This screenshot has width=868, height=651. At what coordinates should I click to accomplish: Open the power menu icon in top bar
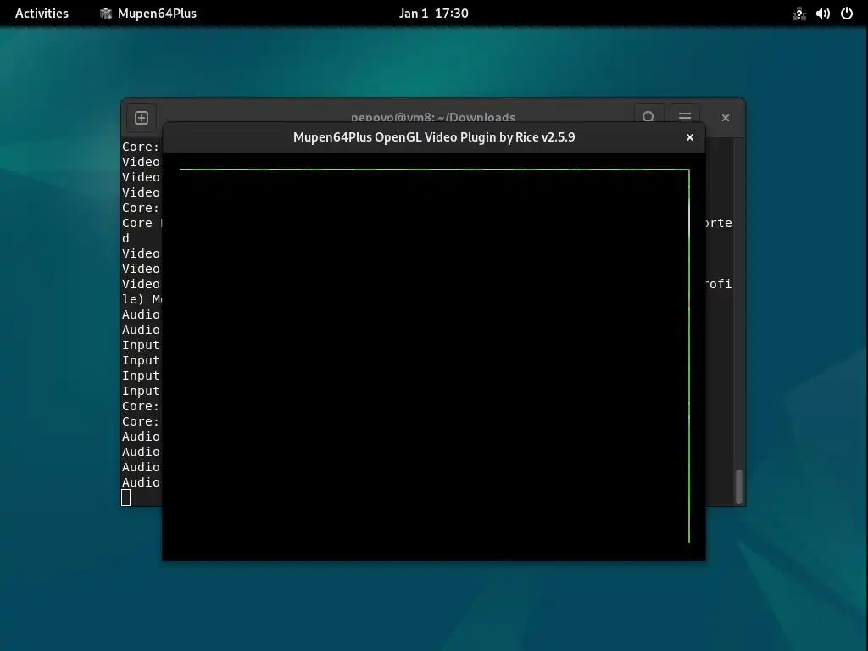(847, 14)
